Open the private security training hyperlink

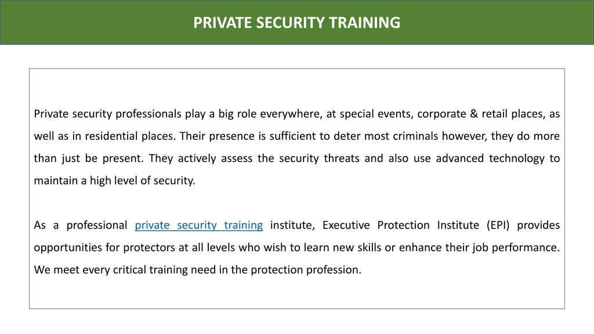point(198,226)
